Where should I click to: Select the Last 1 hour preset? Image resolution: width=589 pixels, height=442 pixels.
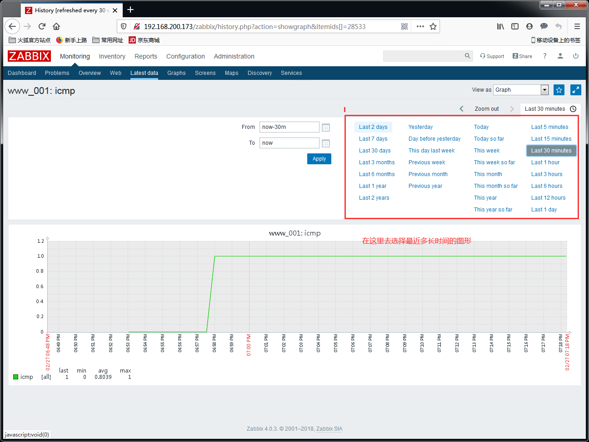coord(545,162)
